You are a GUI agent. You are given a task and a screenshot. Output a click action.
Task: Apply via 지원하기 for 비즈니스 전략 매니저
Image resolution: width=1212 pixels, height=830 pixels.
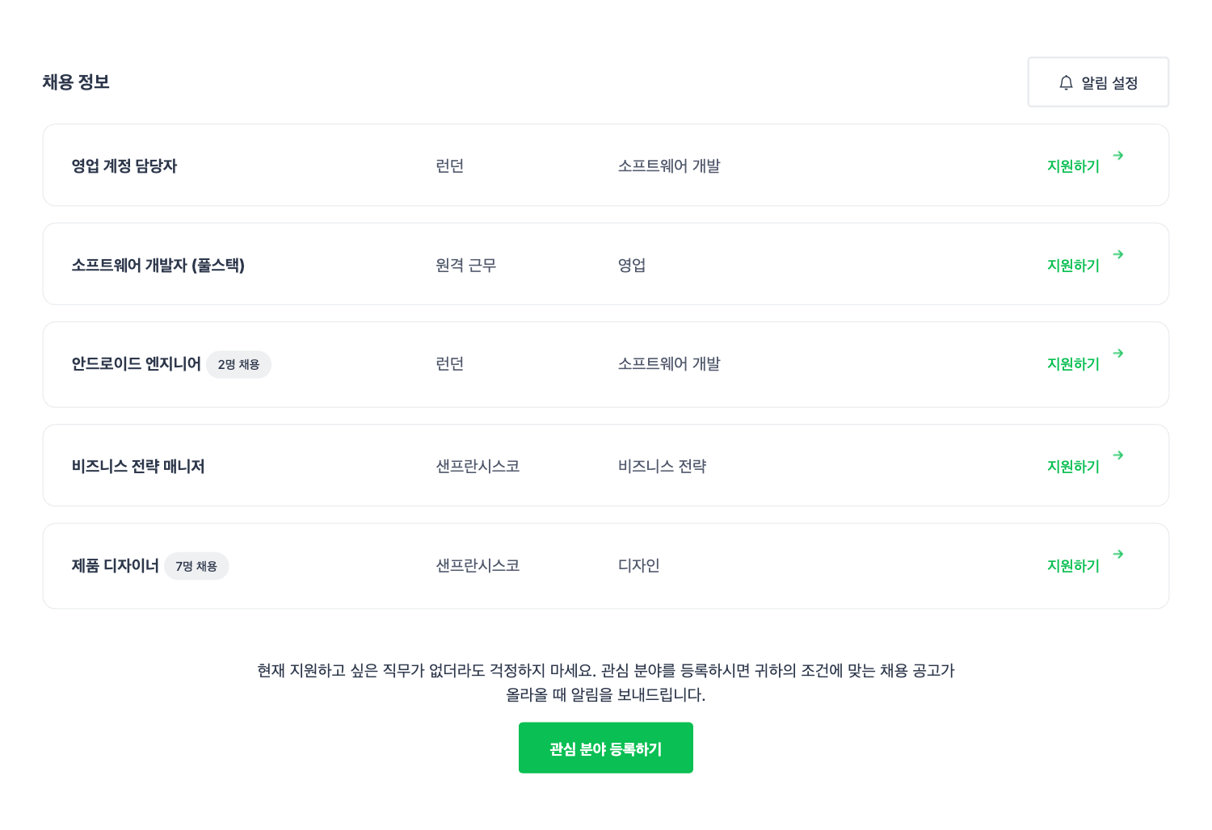(1073, 467)
